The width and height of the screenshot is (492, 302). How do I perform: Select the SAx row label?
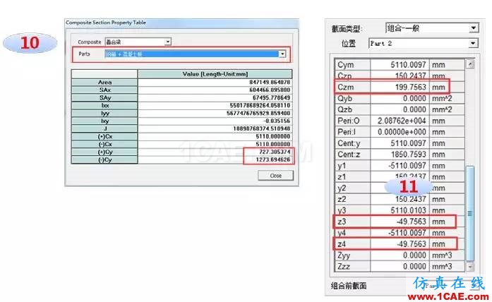pos(104,90)
